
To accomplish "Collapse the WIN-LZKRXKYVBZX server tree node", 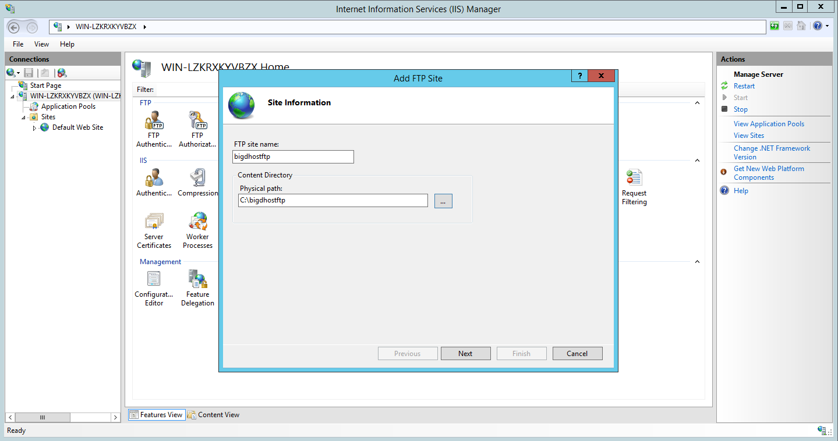I will 13,97.
